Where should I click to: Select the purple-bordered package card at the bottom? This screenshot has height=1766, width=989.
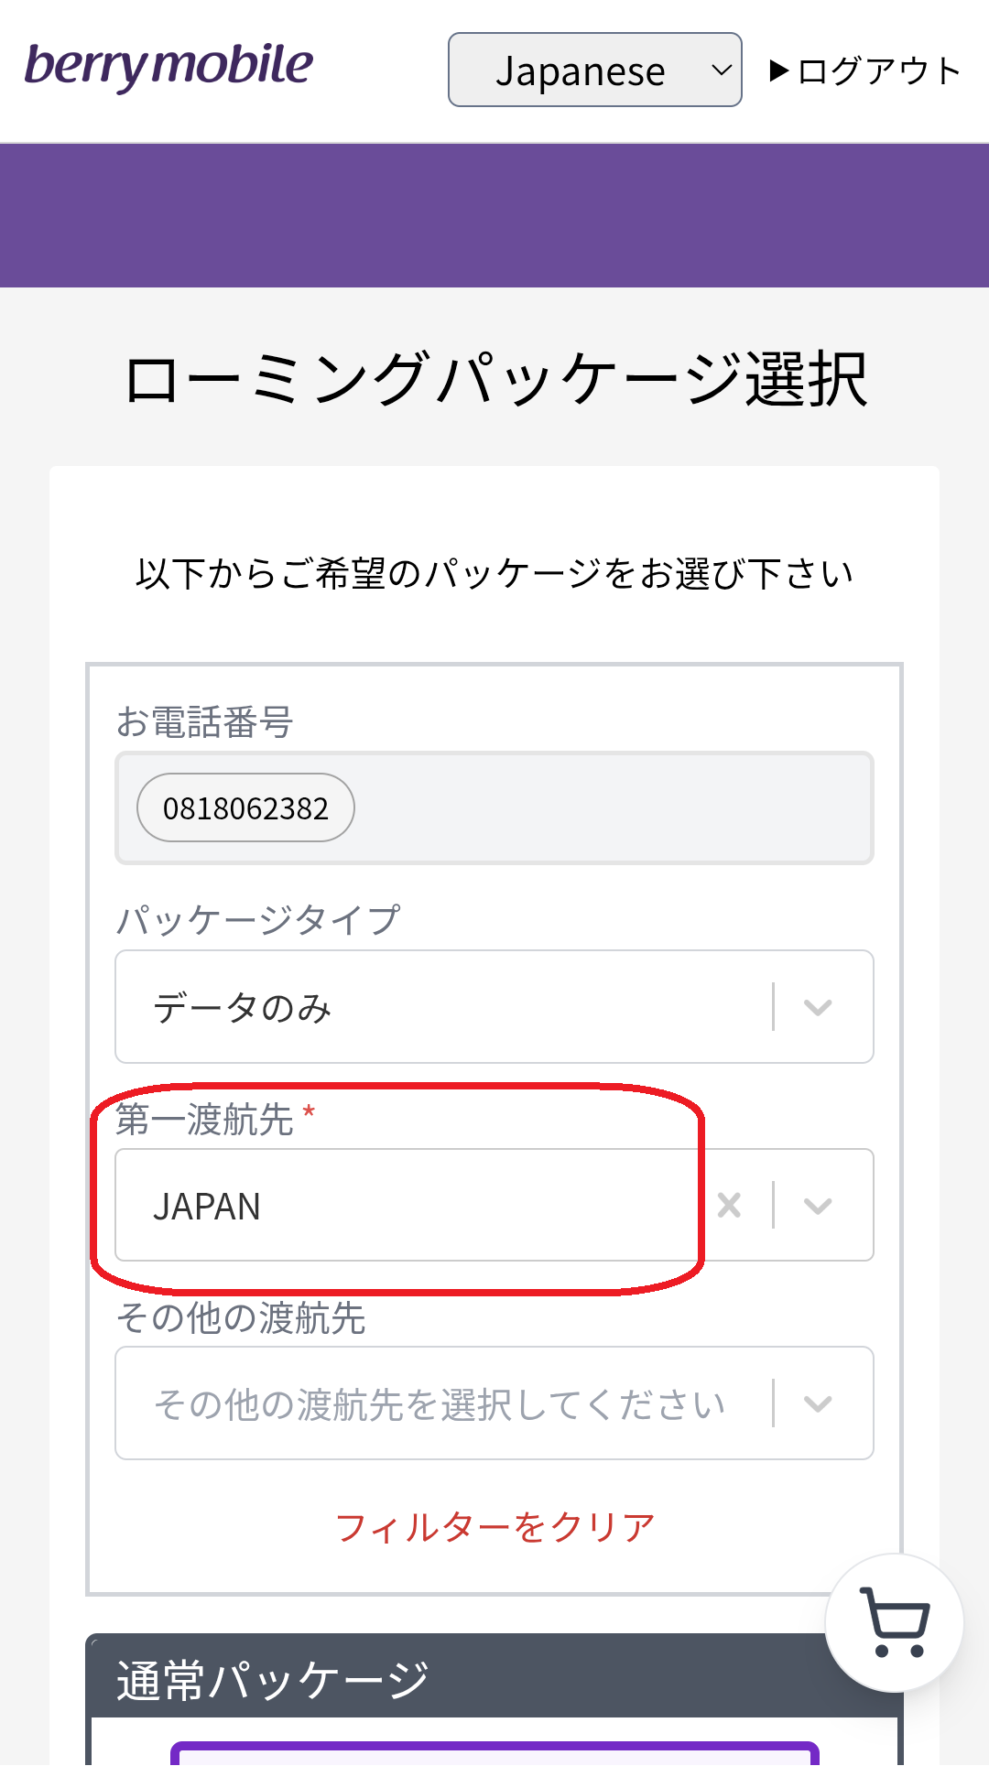point(494,1754)
